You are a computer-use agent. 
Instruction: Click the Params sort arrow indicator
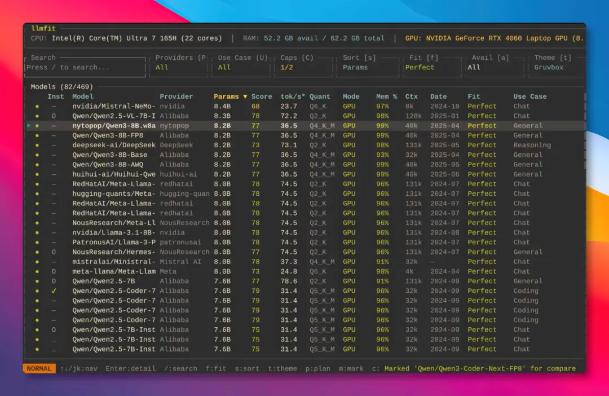pos(245,96)
